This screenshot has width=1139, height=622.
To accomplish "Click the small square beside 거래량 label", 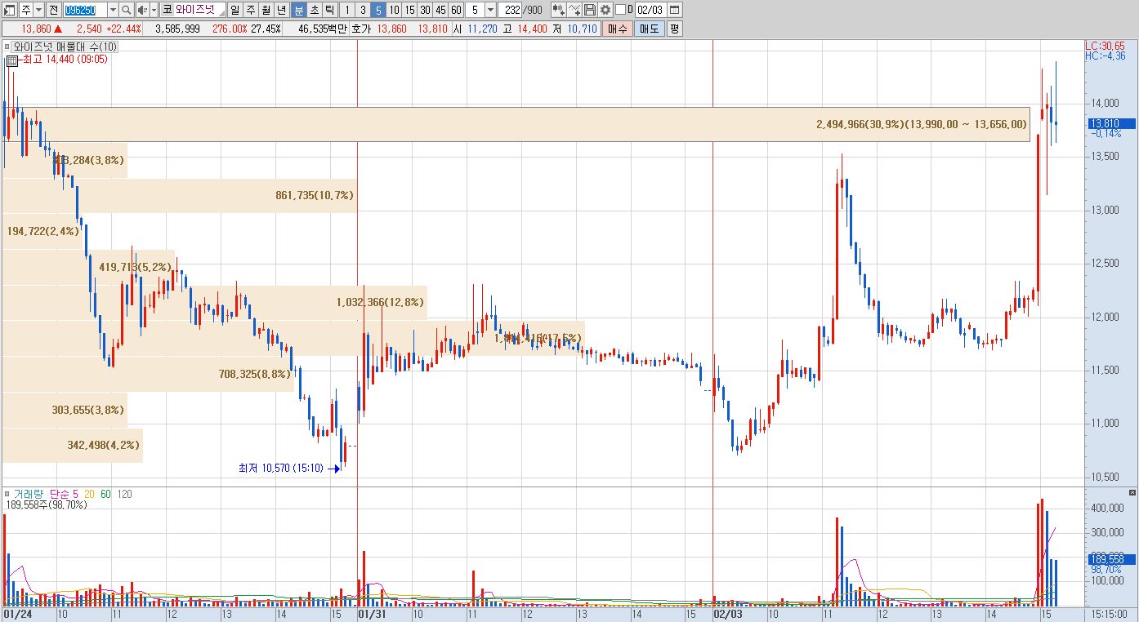I will click(7, 494).
